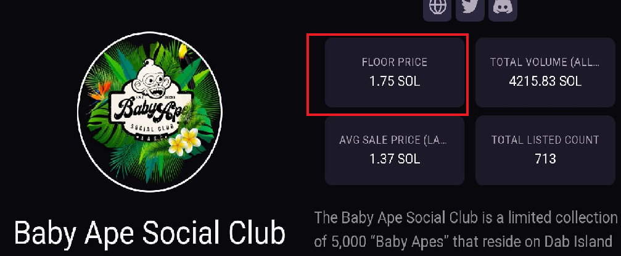The height and width of the screenshot is (256, 621).
Task: Open the collection website via globe icon
Action: click(437, 9)
